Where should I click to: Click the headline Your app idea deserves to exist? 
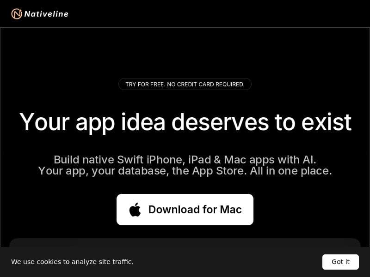[185, 122]
